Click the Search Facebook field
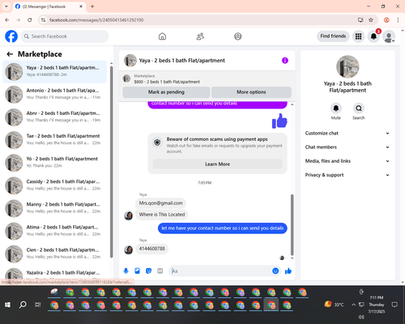This screenshot has width=405, height=324. click(x=65, y=36)
